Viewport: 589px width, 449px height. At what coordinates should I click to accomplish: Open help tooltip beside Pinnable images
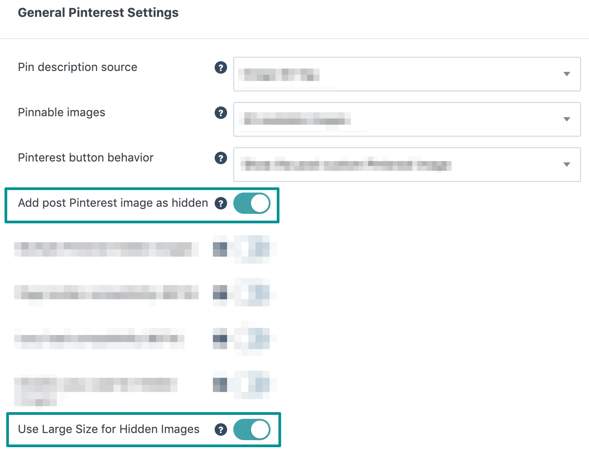pyautogui.click(x=221, y=113)
